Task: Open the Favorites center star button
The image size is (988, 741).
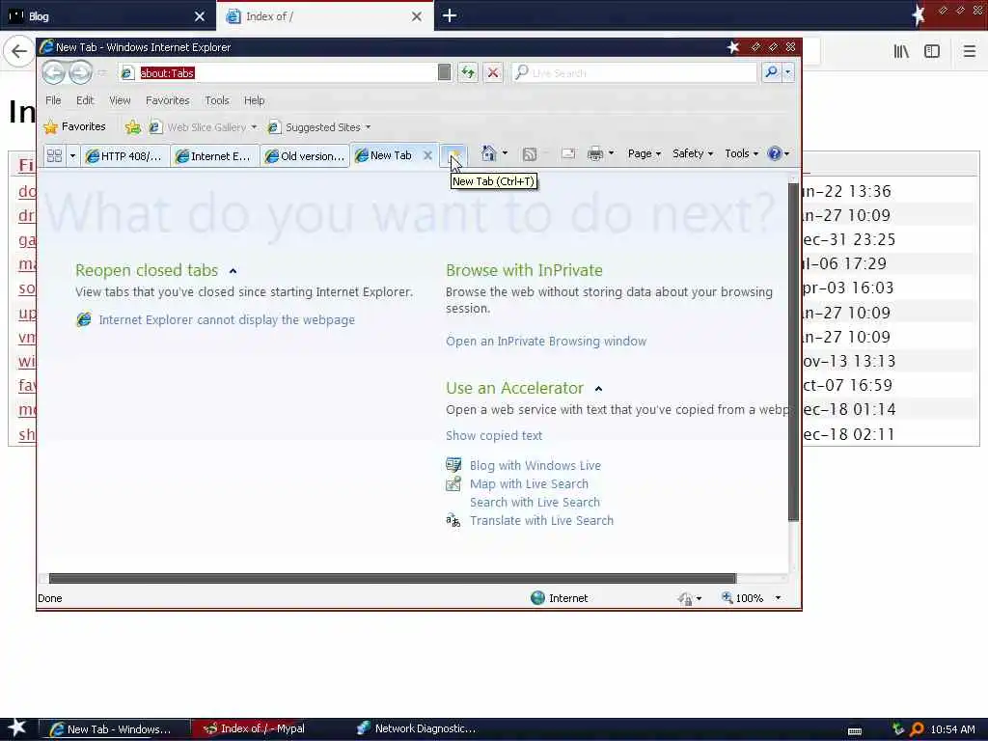Action: coord(74,126)
